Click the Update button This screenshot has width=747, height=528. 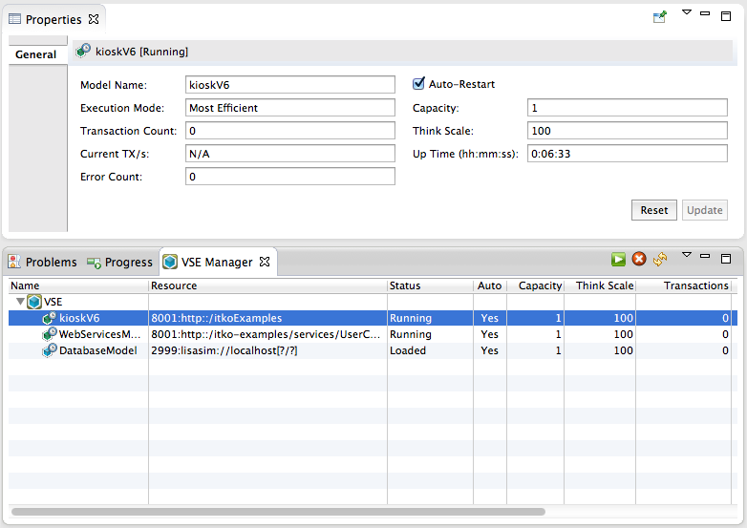[704, 210]
